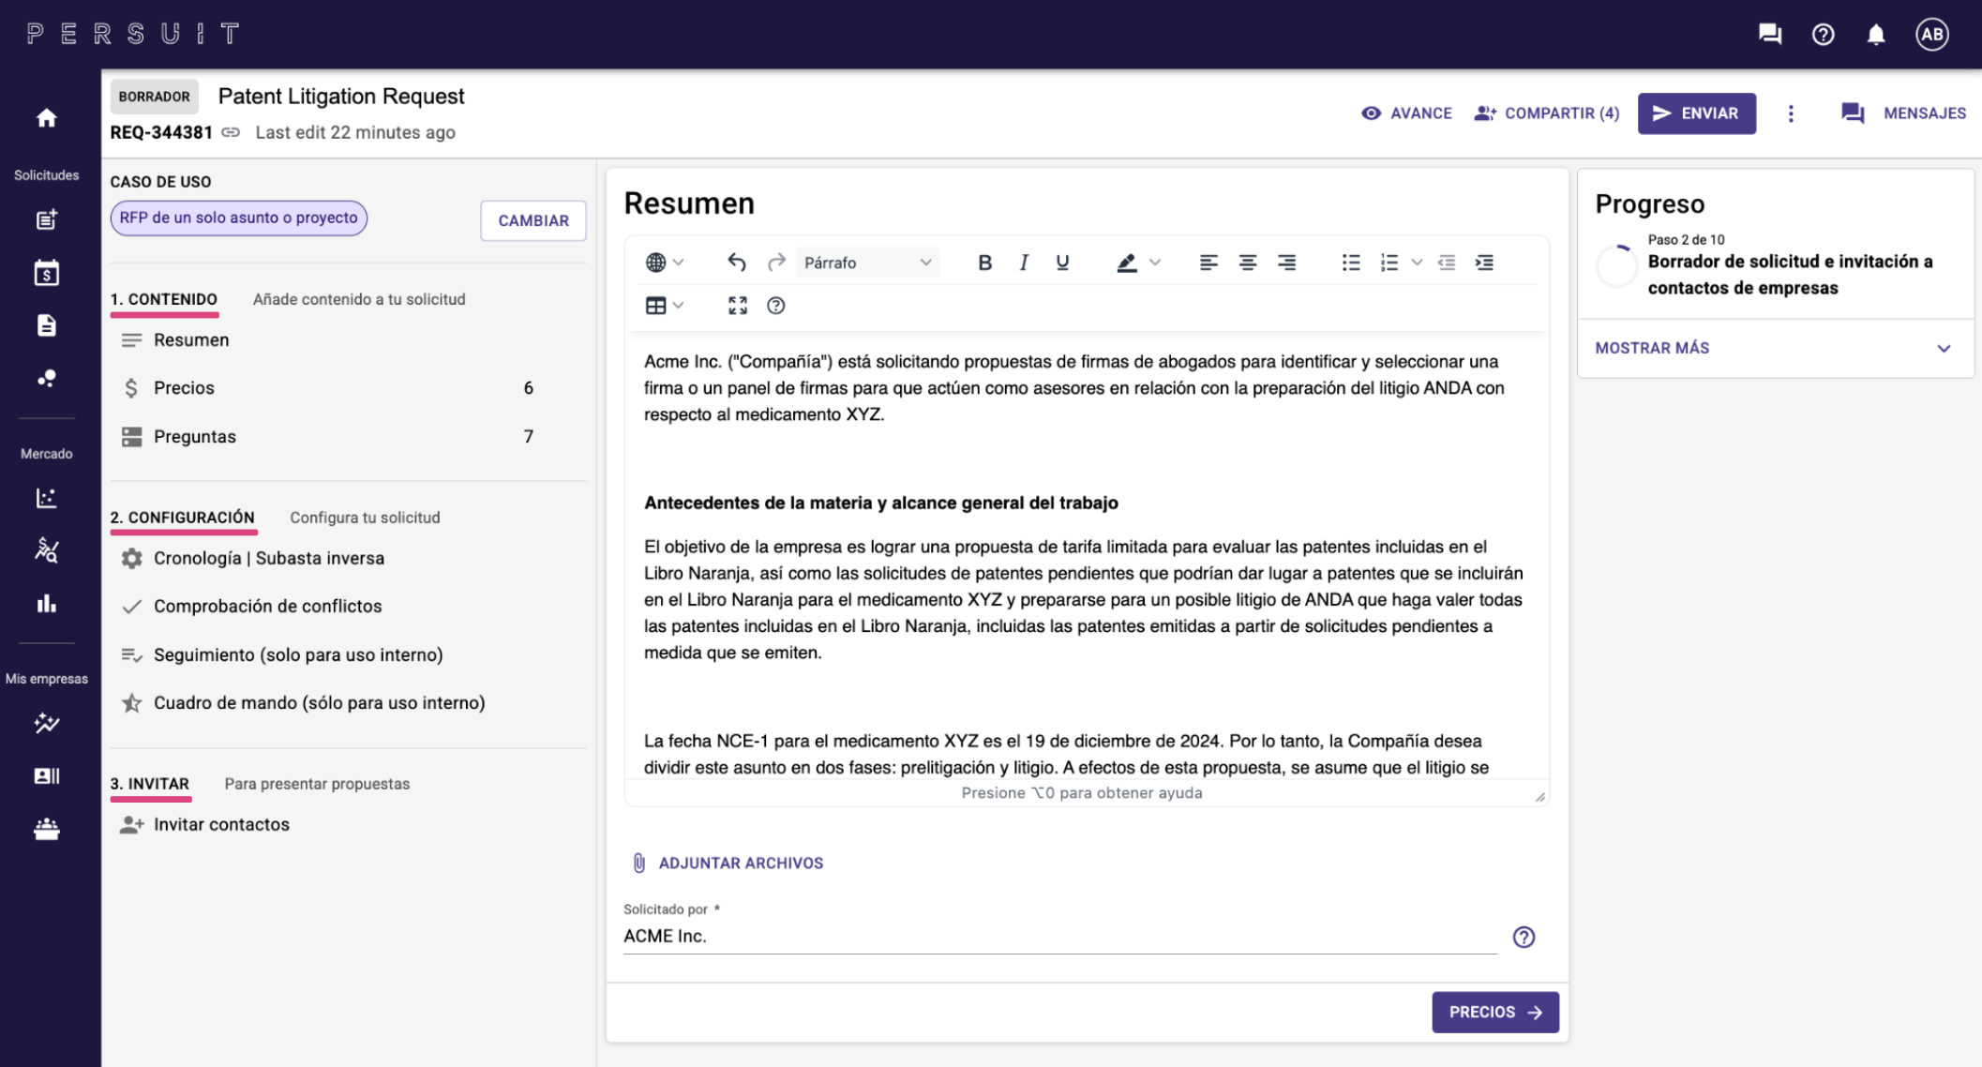The height and width of the screenshot is (1067, 1982).
Task: Click ADJUNTAR ARCHIVOS link
Action: pos(728,863)
